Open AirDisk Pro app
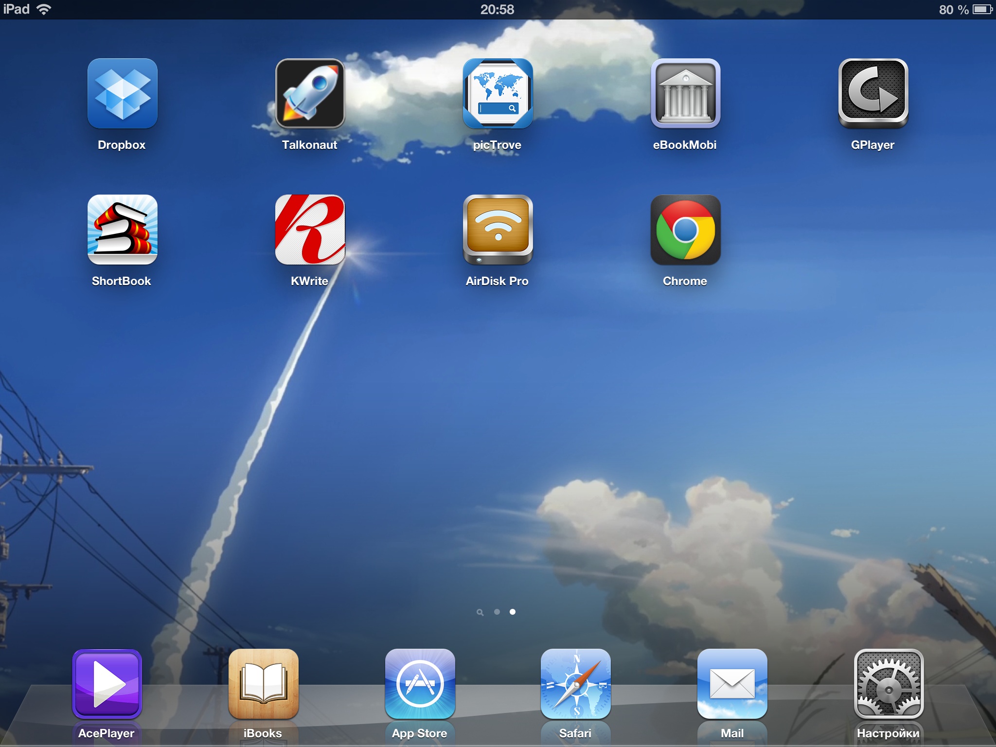This screenshot has height=747, width=996. click(498, 230)
